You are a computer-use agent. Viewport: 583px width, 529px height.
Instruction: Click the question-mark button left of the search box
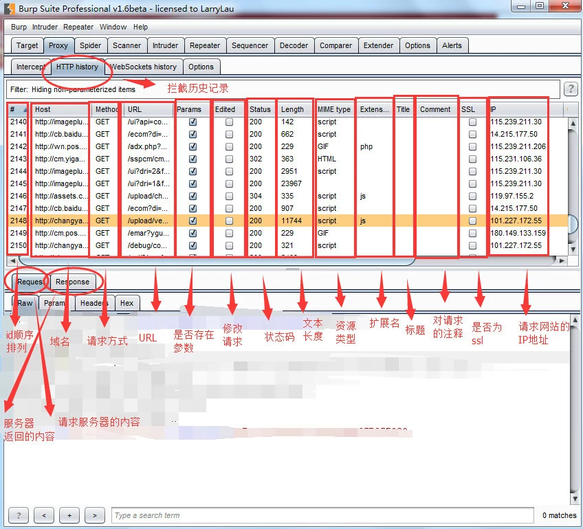pos(19,515)
